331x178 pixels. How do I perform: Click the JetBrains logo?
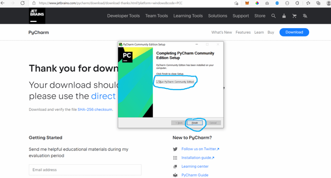[x=37, y=16]
